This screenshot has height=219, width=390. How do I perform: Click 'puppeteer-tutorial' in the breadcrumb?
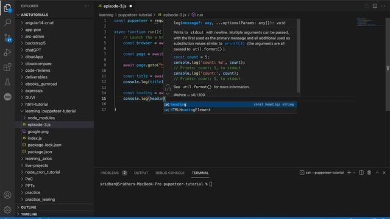135,15
